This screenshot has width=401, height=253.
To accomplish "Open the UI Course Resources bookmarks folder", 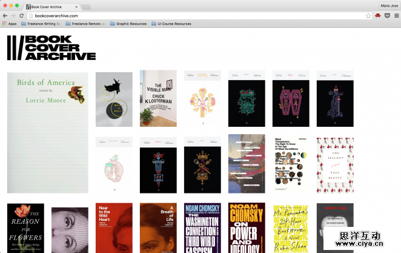I will (171, 24).
